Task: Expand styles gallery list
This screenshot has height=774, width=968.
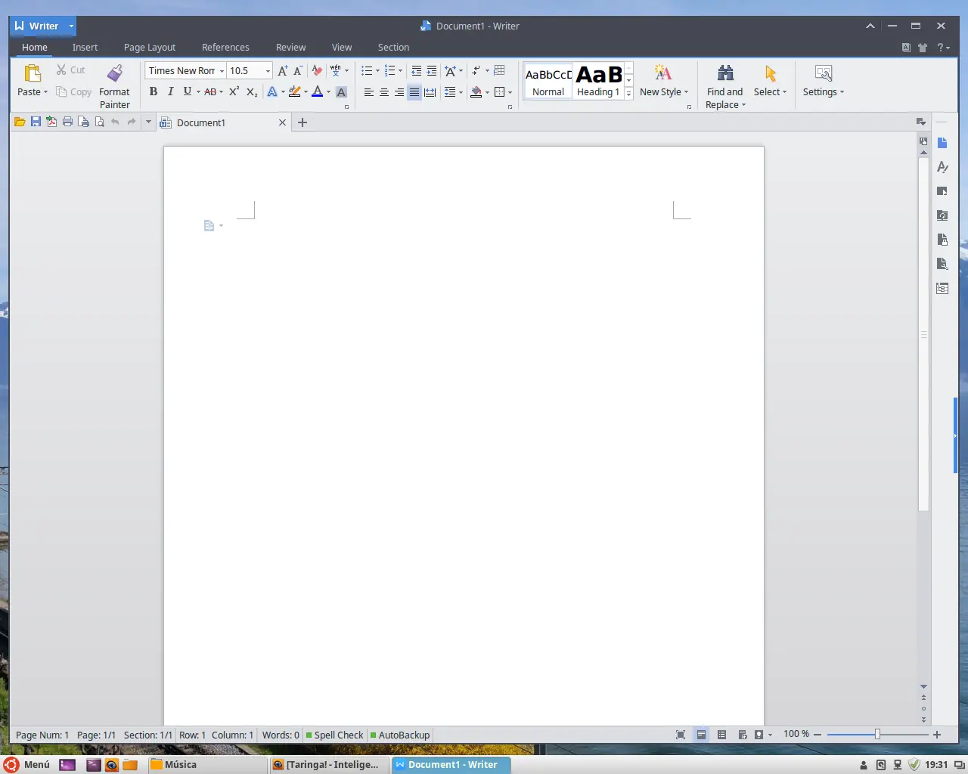Action: [x=628, y=93]
